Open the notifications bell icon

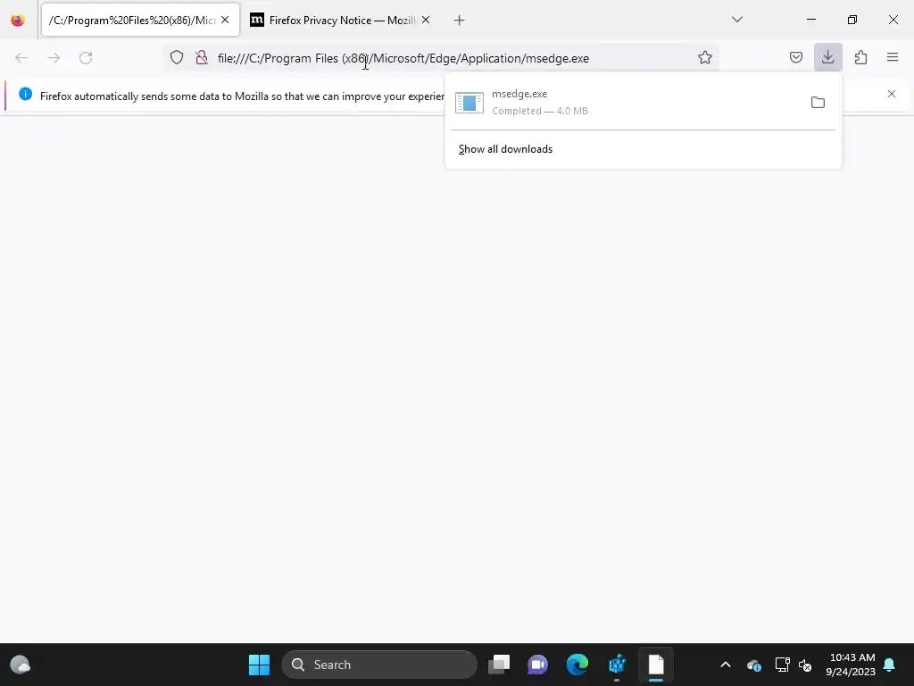[890, 665]
